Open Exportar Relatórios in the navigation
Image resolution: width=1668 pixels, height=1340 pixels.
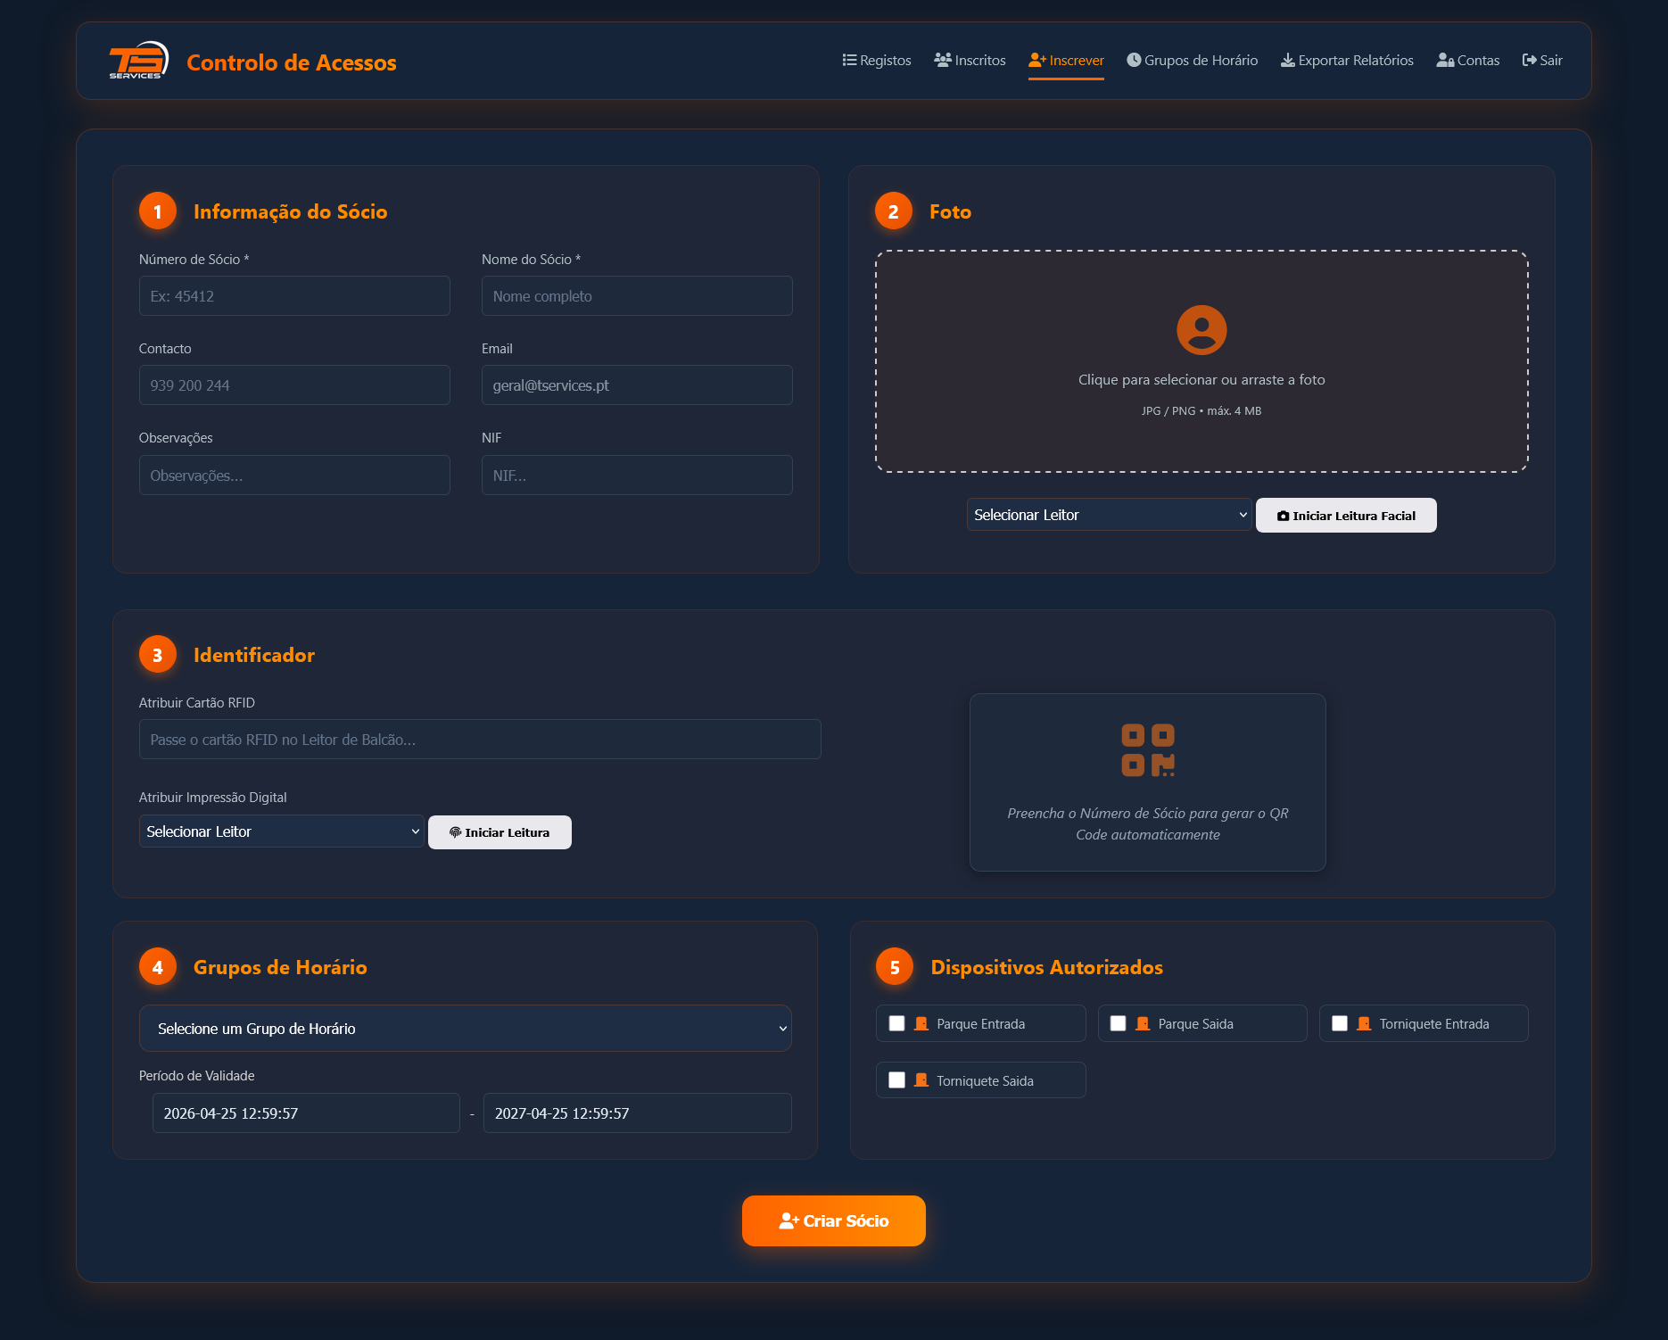[x=1347, y=61]
